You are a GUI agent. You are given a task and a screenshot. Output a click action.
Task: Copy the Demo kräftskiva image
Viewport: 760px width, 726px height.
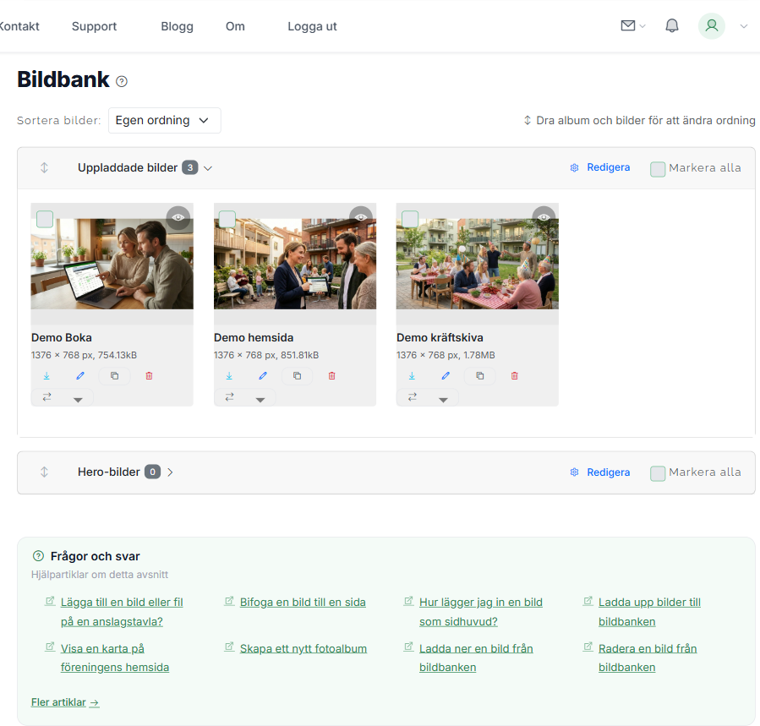[479, 375]
